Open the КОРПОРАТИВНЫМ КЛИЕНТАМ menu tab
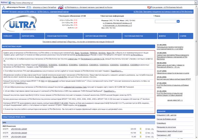Image resolution: width=198 pixels, height=139 pixels. pos(103,36)
